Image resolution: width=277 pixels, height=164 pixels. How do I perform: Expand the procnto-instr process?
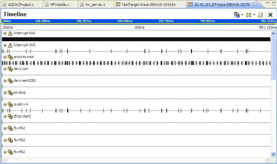pyautogui.click(x=5, y=57)
